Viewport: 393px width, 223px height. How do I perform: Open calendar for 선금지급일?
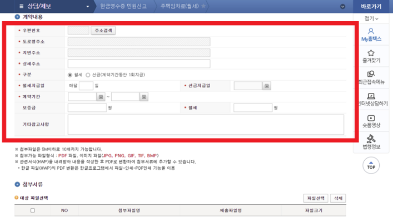pos(266,86)
